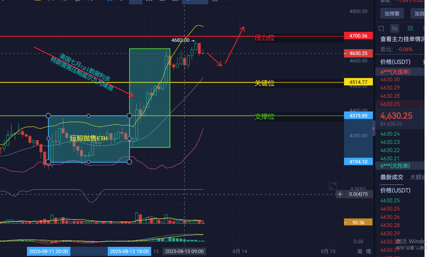Click recent trade price 4630.28

(390, 225)
